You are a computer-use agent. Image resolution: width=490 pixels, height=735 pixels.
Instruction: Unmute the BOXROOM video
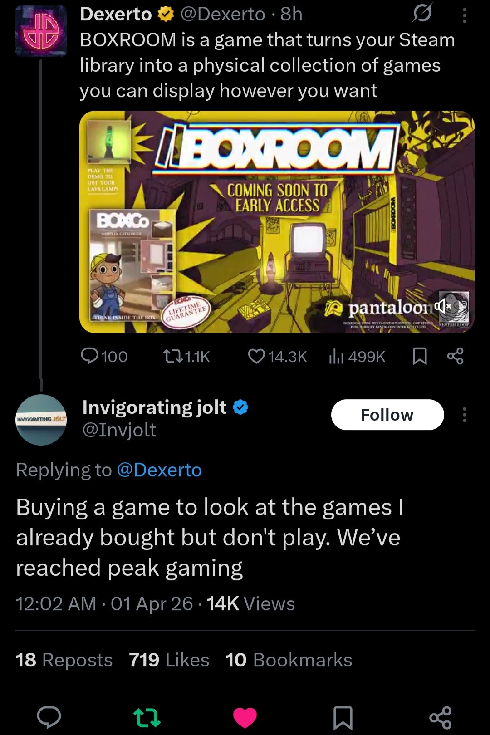coord(443,306)
